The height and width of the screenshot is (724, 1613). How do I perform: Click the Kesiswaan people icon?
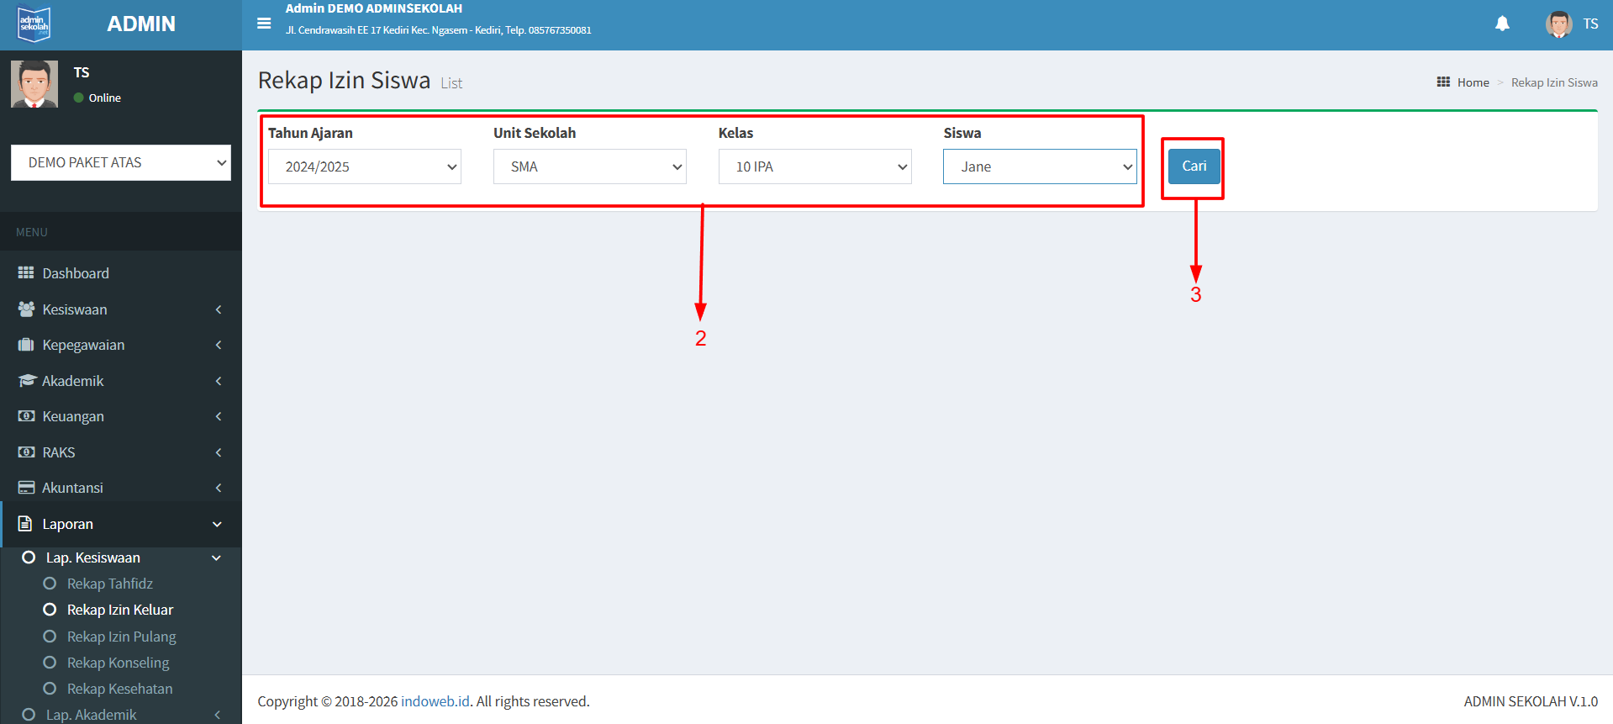point(26,309)
